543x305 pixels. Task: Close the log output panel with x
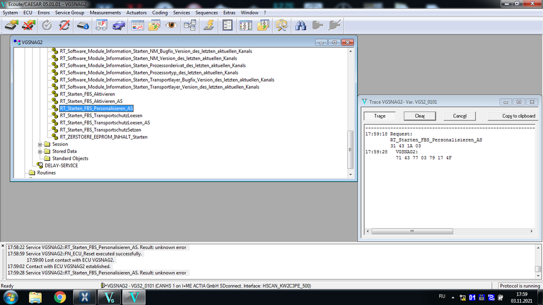[3, 246]
